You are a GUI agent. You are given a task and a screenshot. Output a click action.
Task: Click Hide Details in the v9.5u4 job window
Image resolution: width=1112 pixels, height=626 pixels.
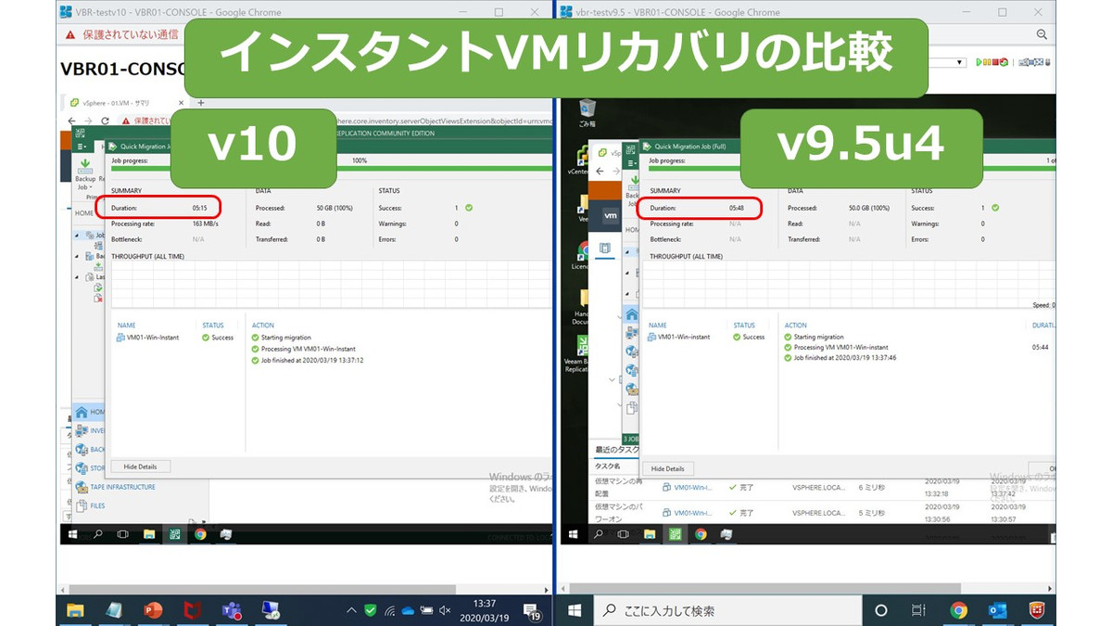coord(667,468)
